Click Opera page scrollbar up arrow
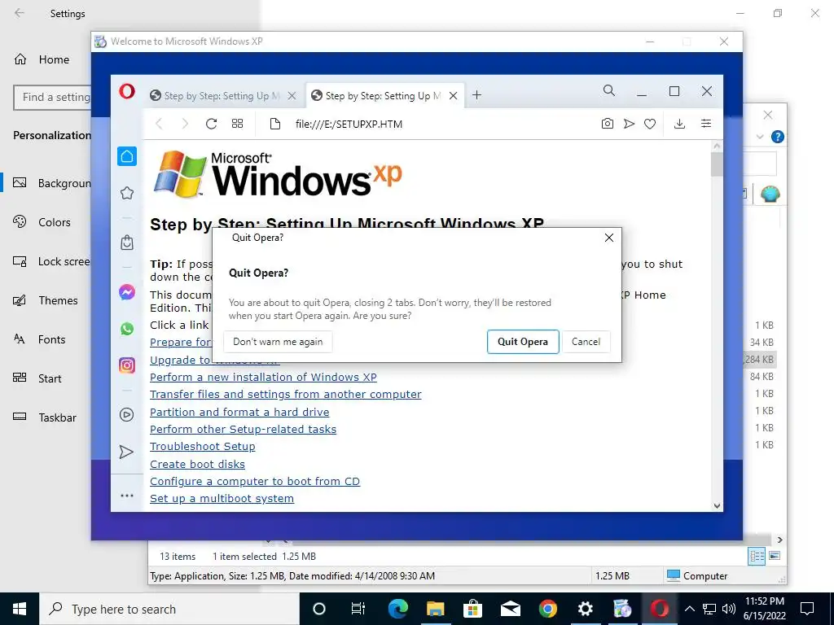 717,146
